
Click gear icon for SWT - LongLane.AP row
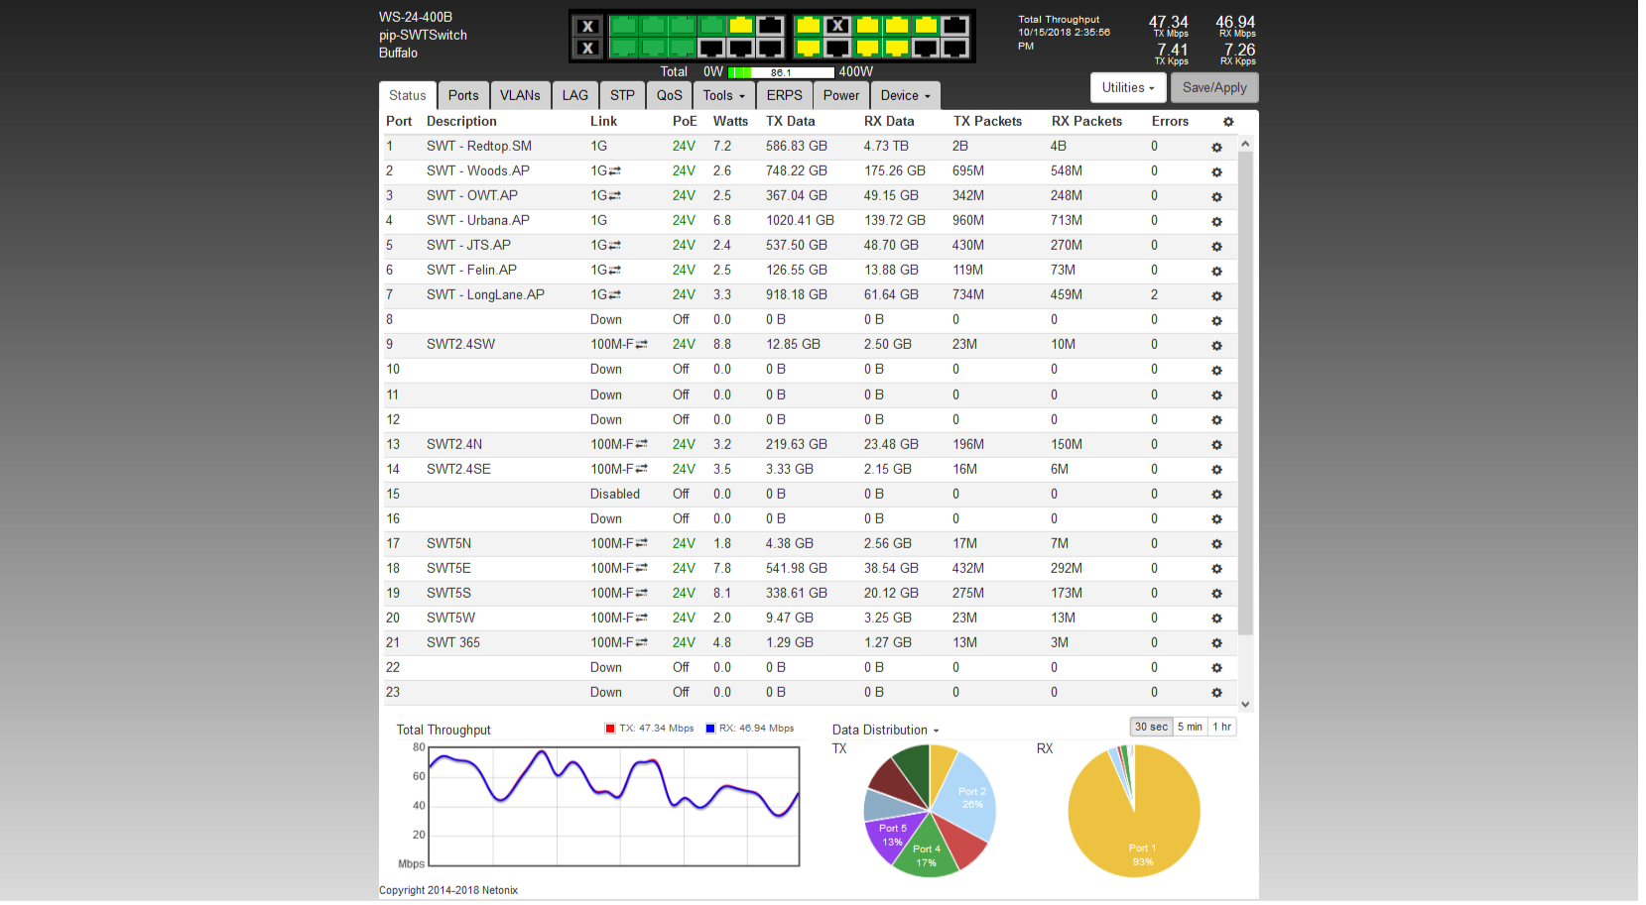click(1216, 296)
